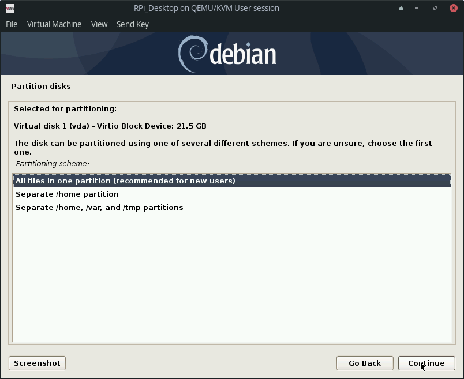
Task: Click the 'Partitioning scheme:' label
Action: pyautogui.click(x=53, y=164)
